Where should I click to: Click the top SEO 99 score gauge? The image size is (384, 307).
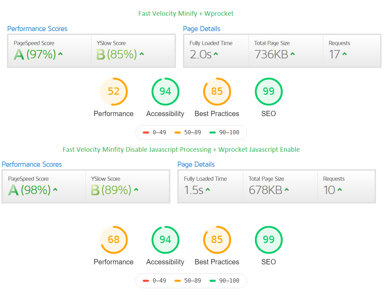point(269,92)
